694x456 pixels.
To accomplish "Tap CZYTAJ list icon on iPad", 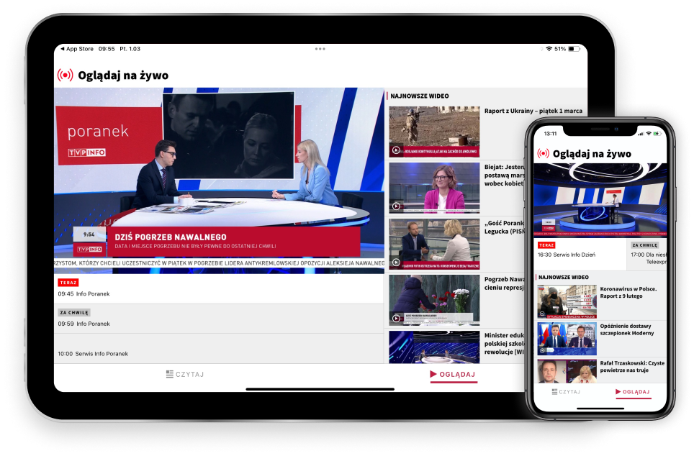I will (x=169, y=374).
